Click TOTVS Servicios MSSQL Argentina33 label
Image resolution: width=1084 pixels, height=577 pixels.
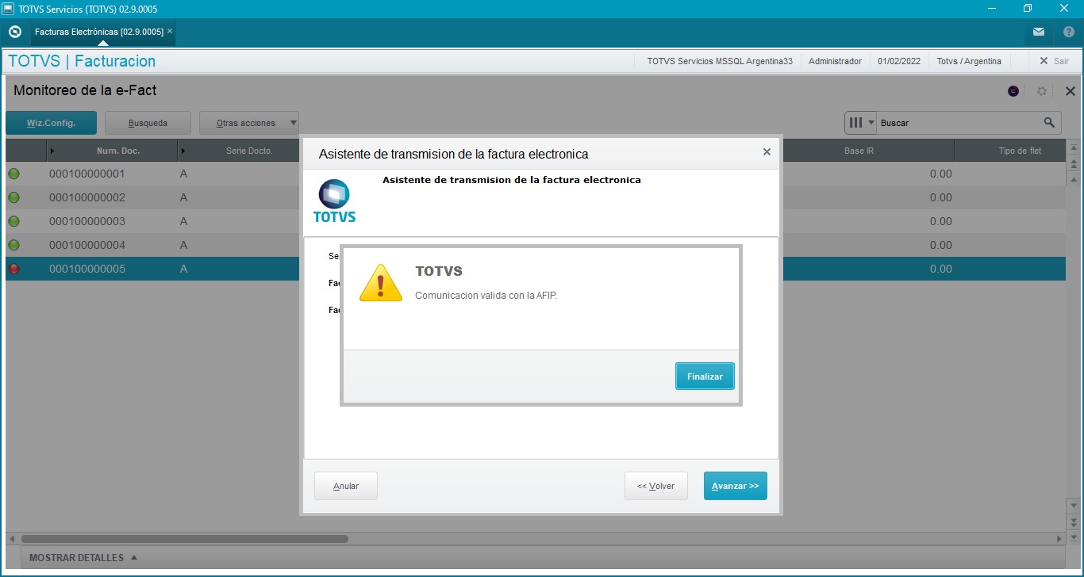720,61
